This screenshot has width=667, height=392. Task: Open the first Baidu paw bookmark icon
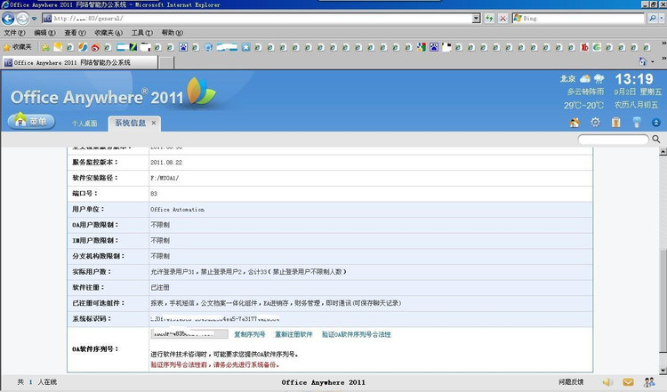[x=183, y=47]
